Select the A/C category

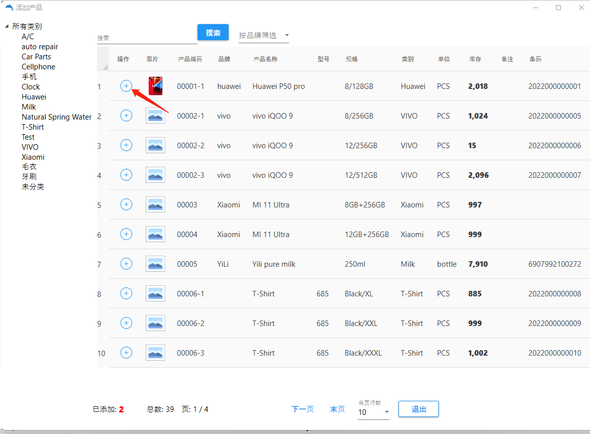[28, 37]
